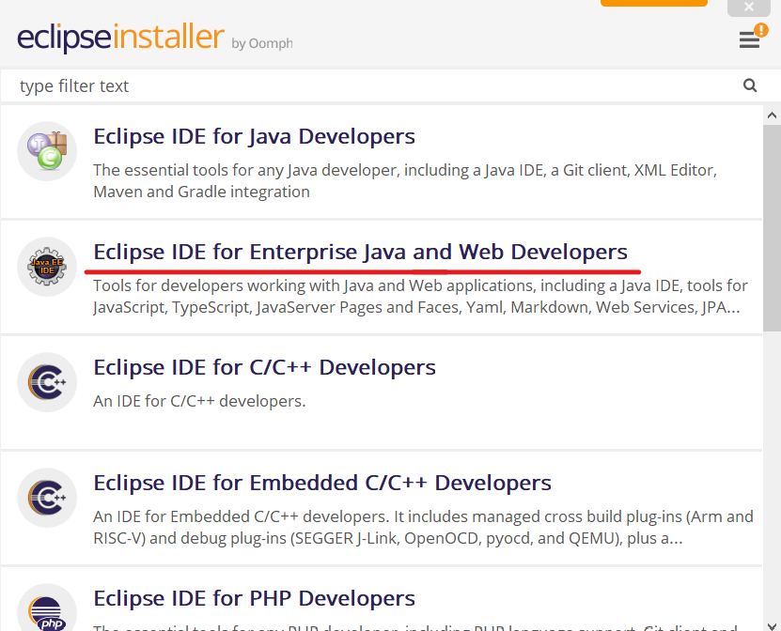Image resolution: width=781 pixels, height=631 pixels.
Task: Click the Embedded C/C++ package icon
Action: point(47,497)
